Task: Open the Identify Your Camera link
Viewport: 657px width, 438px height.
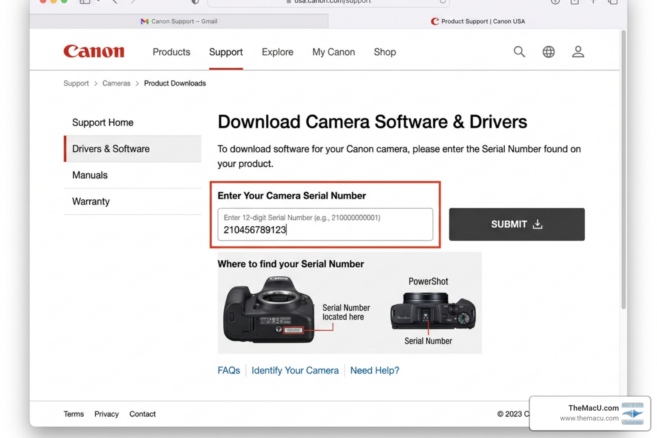Action: [295, 370]
